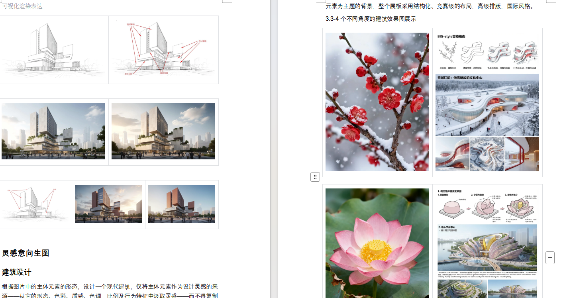The height and width of the screenshot is (298, 567).
Task: Open the white tower render with warm sunset light
Action: (x=163, y=131)
